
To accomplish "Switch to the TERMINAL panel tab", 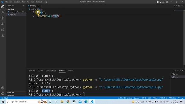I will (x=62, y=71).
